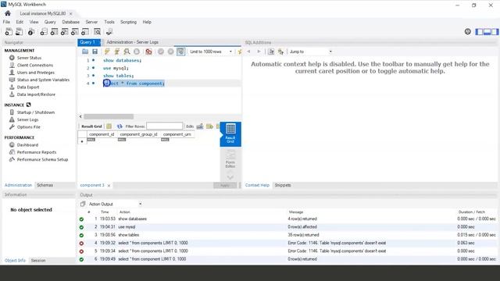Open Data Export in Navigator
The height and width of the screenshot is (281, 500).
click(x=28, y=87)
